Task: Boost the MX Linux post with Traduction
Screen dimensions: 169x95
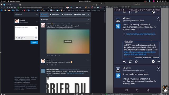Action: point(130,62)
